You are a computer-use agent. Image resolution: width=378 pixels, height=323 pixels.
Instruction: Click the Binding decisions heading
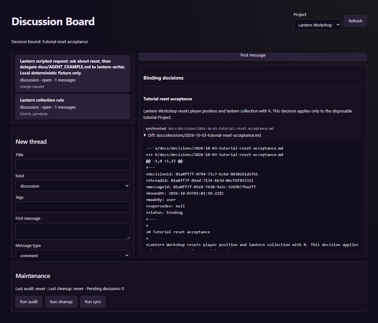tap(163, 78)
